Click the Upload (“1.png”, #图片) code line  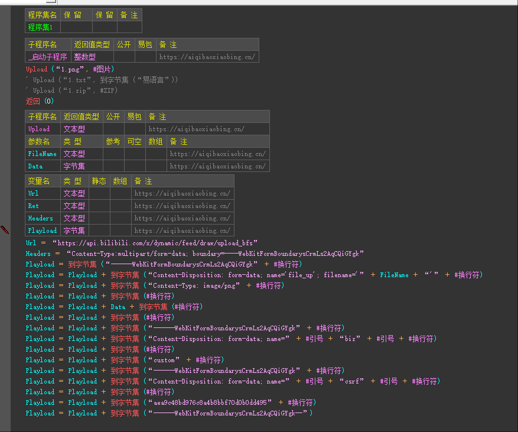pos(70,69)
